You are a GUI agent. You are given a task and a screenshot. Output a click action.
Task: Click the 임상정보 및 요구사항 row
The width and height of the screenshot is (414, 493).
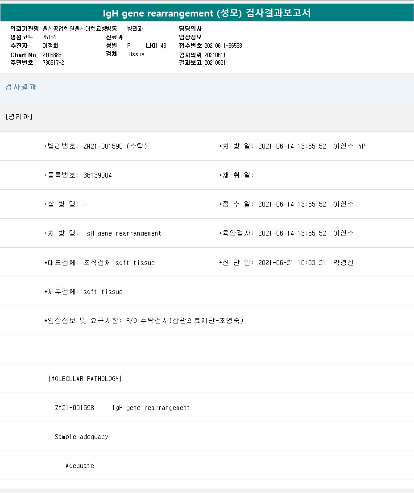point(144,321)
